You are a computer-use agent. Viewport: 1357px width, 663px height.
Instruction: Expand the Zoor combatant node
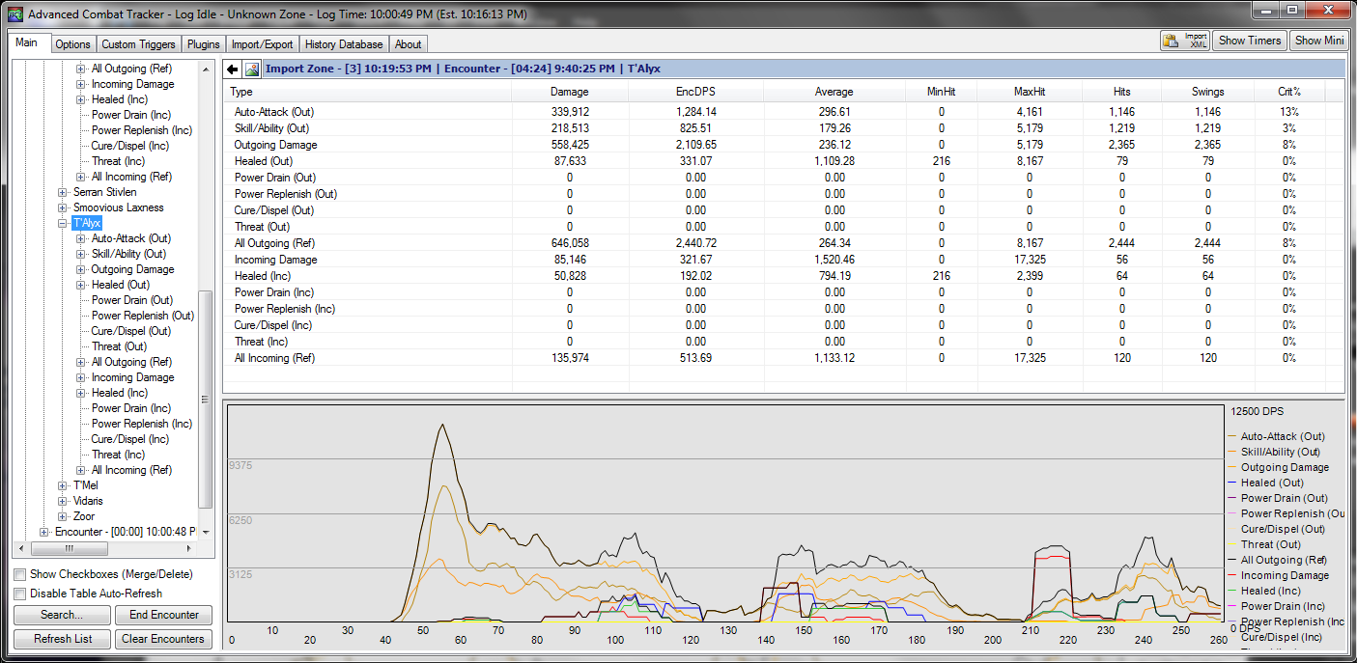[63, 516]
